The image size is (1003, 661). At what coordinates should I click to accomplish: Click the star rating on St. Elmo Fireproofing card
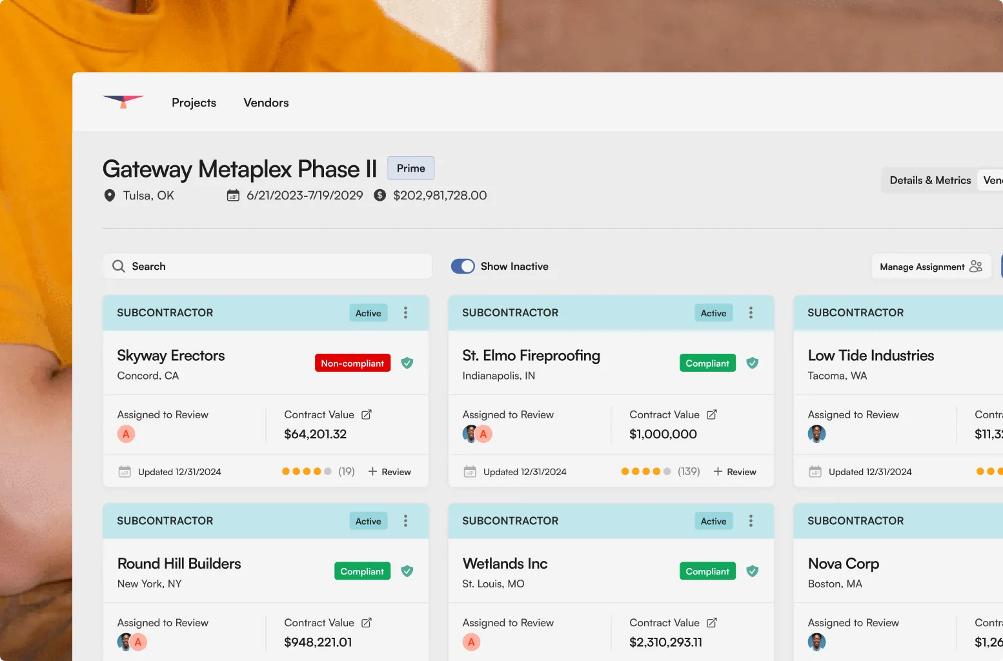click(x=646, y=471)
